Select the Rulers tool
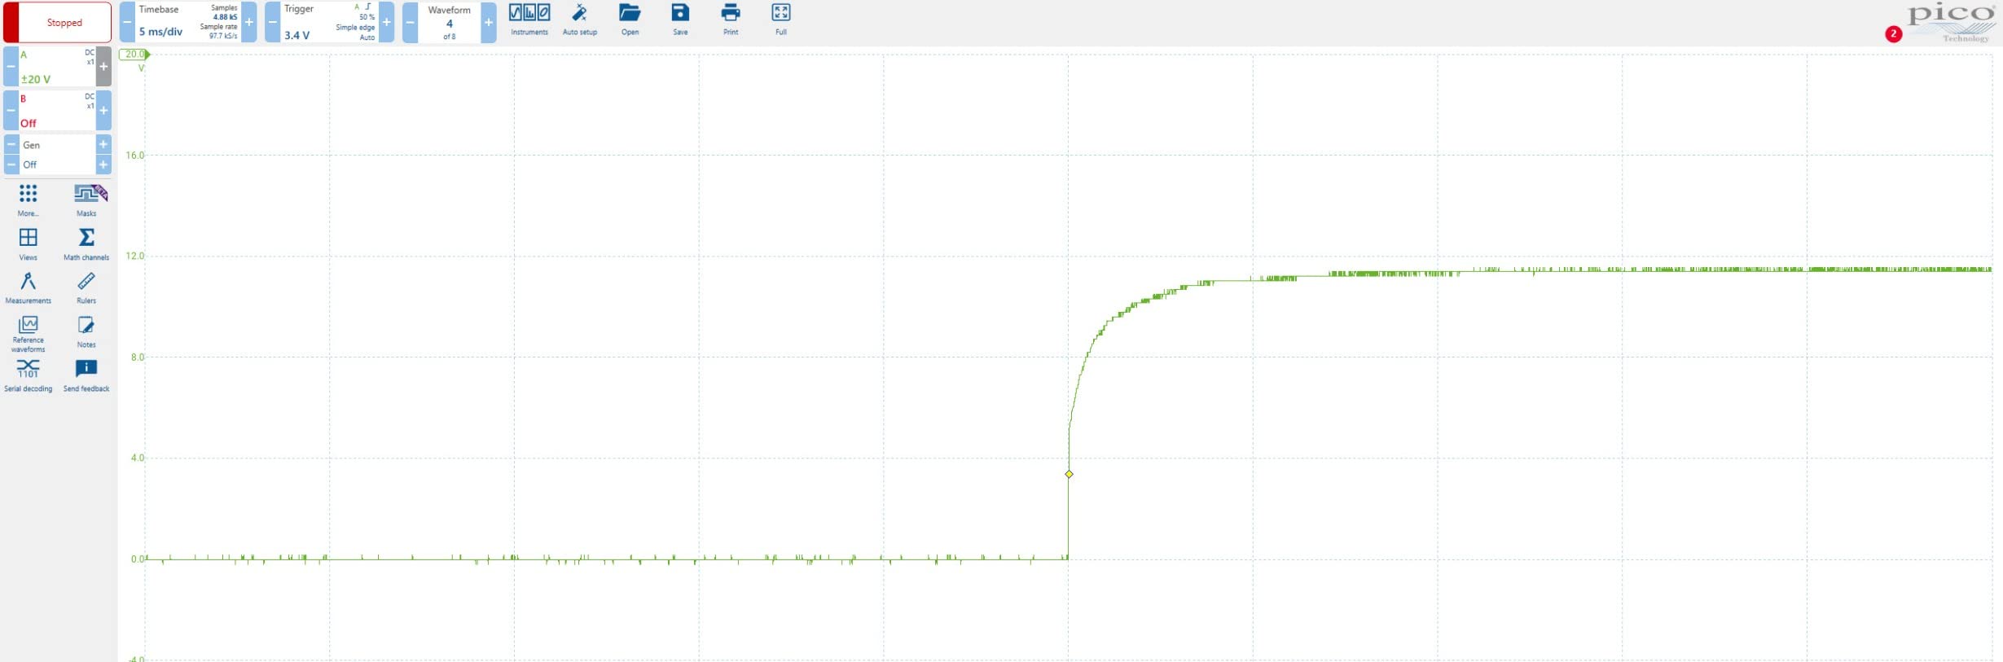 coord(86,288)
